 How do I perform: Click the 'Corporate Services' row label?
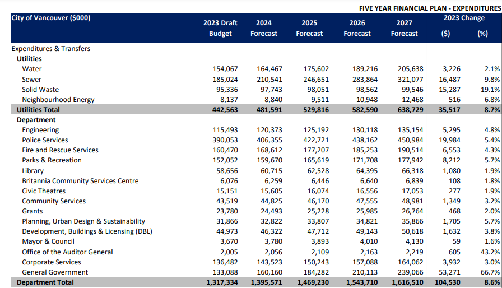(51, 262)
